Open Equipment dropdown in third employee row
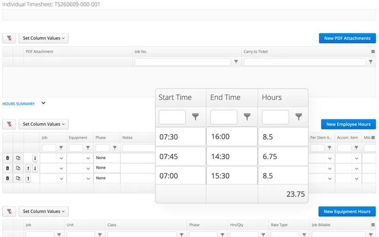Viewport: 379px width, 237px height. 88,178
